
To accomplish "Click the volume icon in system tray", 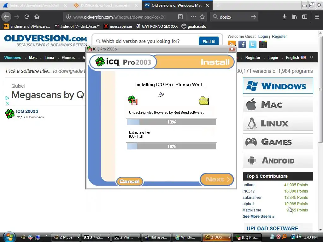I will [299, 237].
